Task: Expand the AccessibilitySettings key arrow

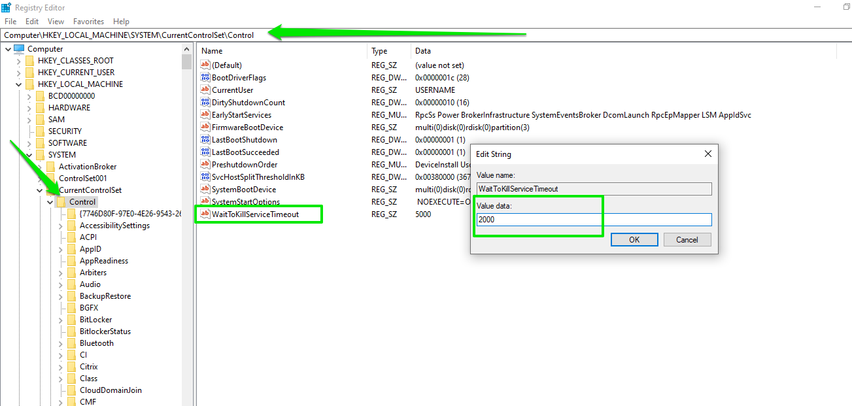Action: tap(60, 226)
